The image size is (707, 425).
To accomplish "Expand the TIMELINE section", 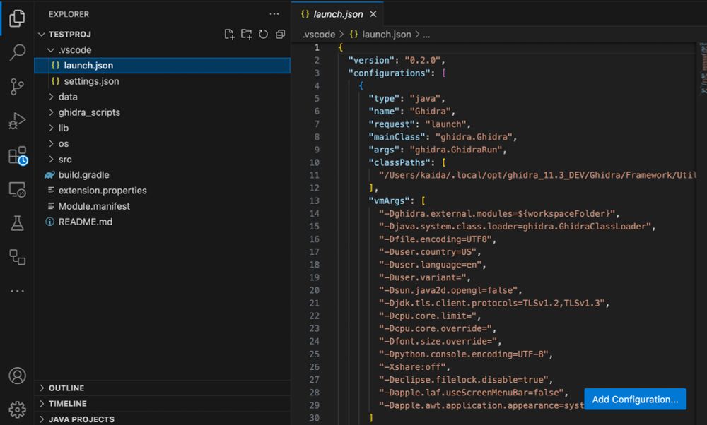I will click(163, 403).
